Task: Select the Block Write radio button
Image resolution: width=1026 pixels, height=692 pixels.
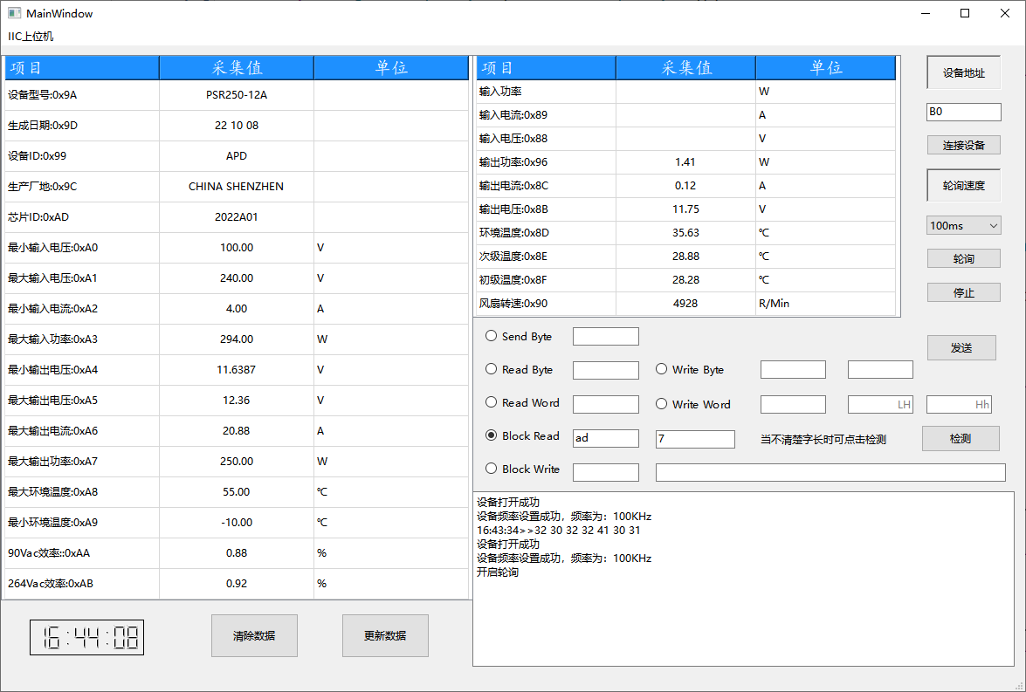Action: pos(491,469)
